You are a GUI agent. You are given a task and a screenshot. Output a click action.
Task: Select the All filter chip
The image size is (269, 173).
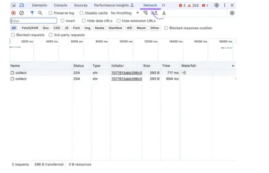(14, 28)
